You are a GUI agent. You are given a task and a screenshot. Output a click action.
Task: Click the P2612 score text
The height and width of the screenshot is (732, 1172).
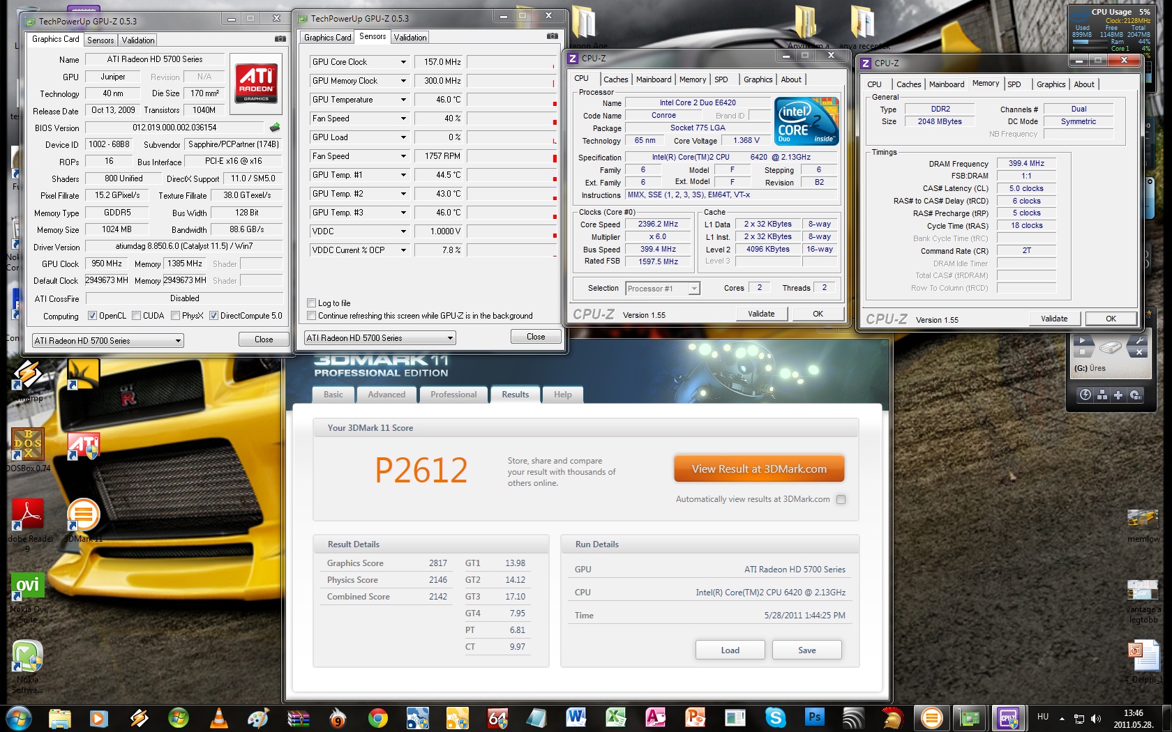click(x=421, y=471)
